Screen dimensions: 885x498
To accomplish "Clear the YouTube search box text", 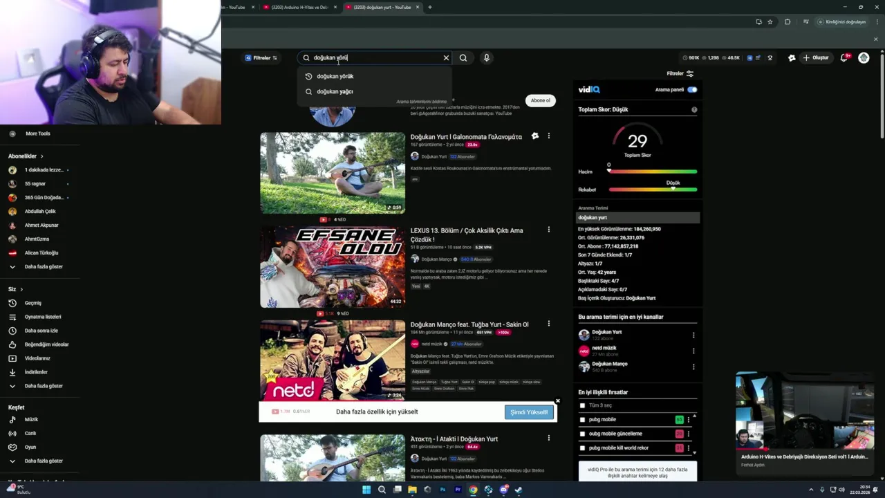I will pyautogui.click(x=446, y=58).
